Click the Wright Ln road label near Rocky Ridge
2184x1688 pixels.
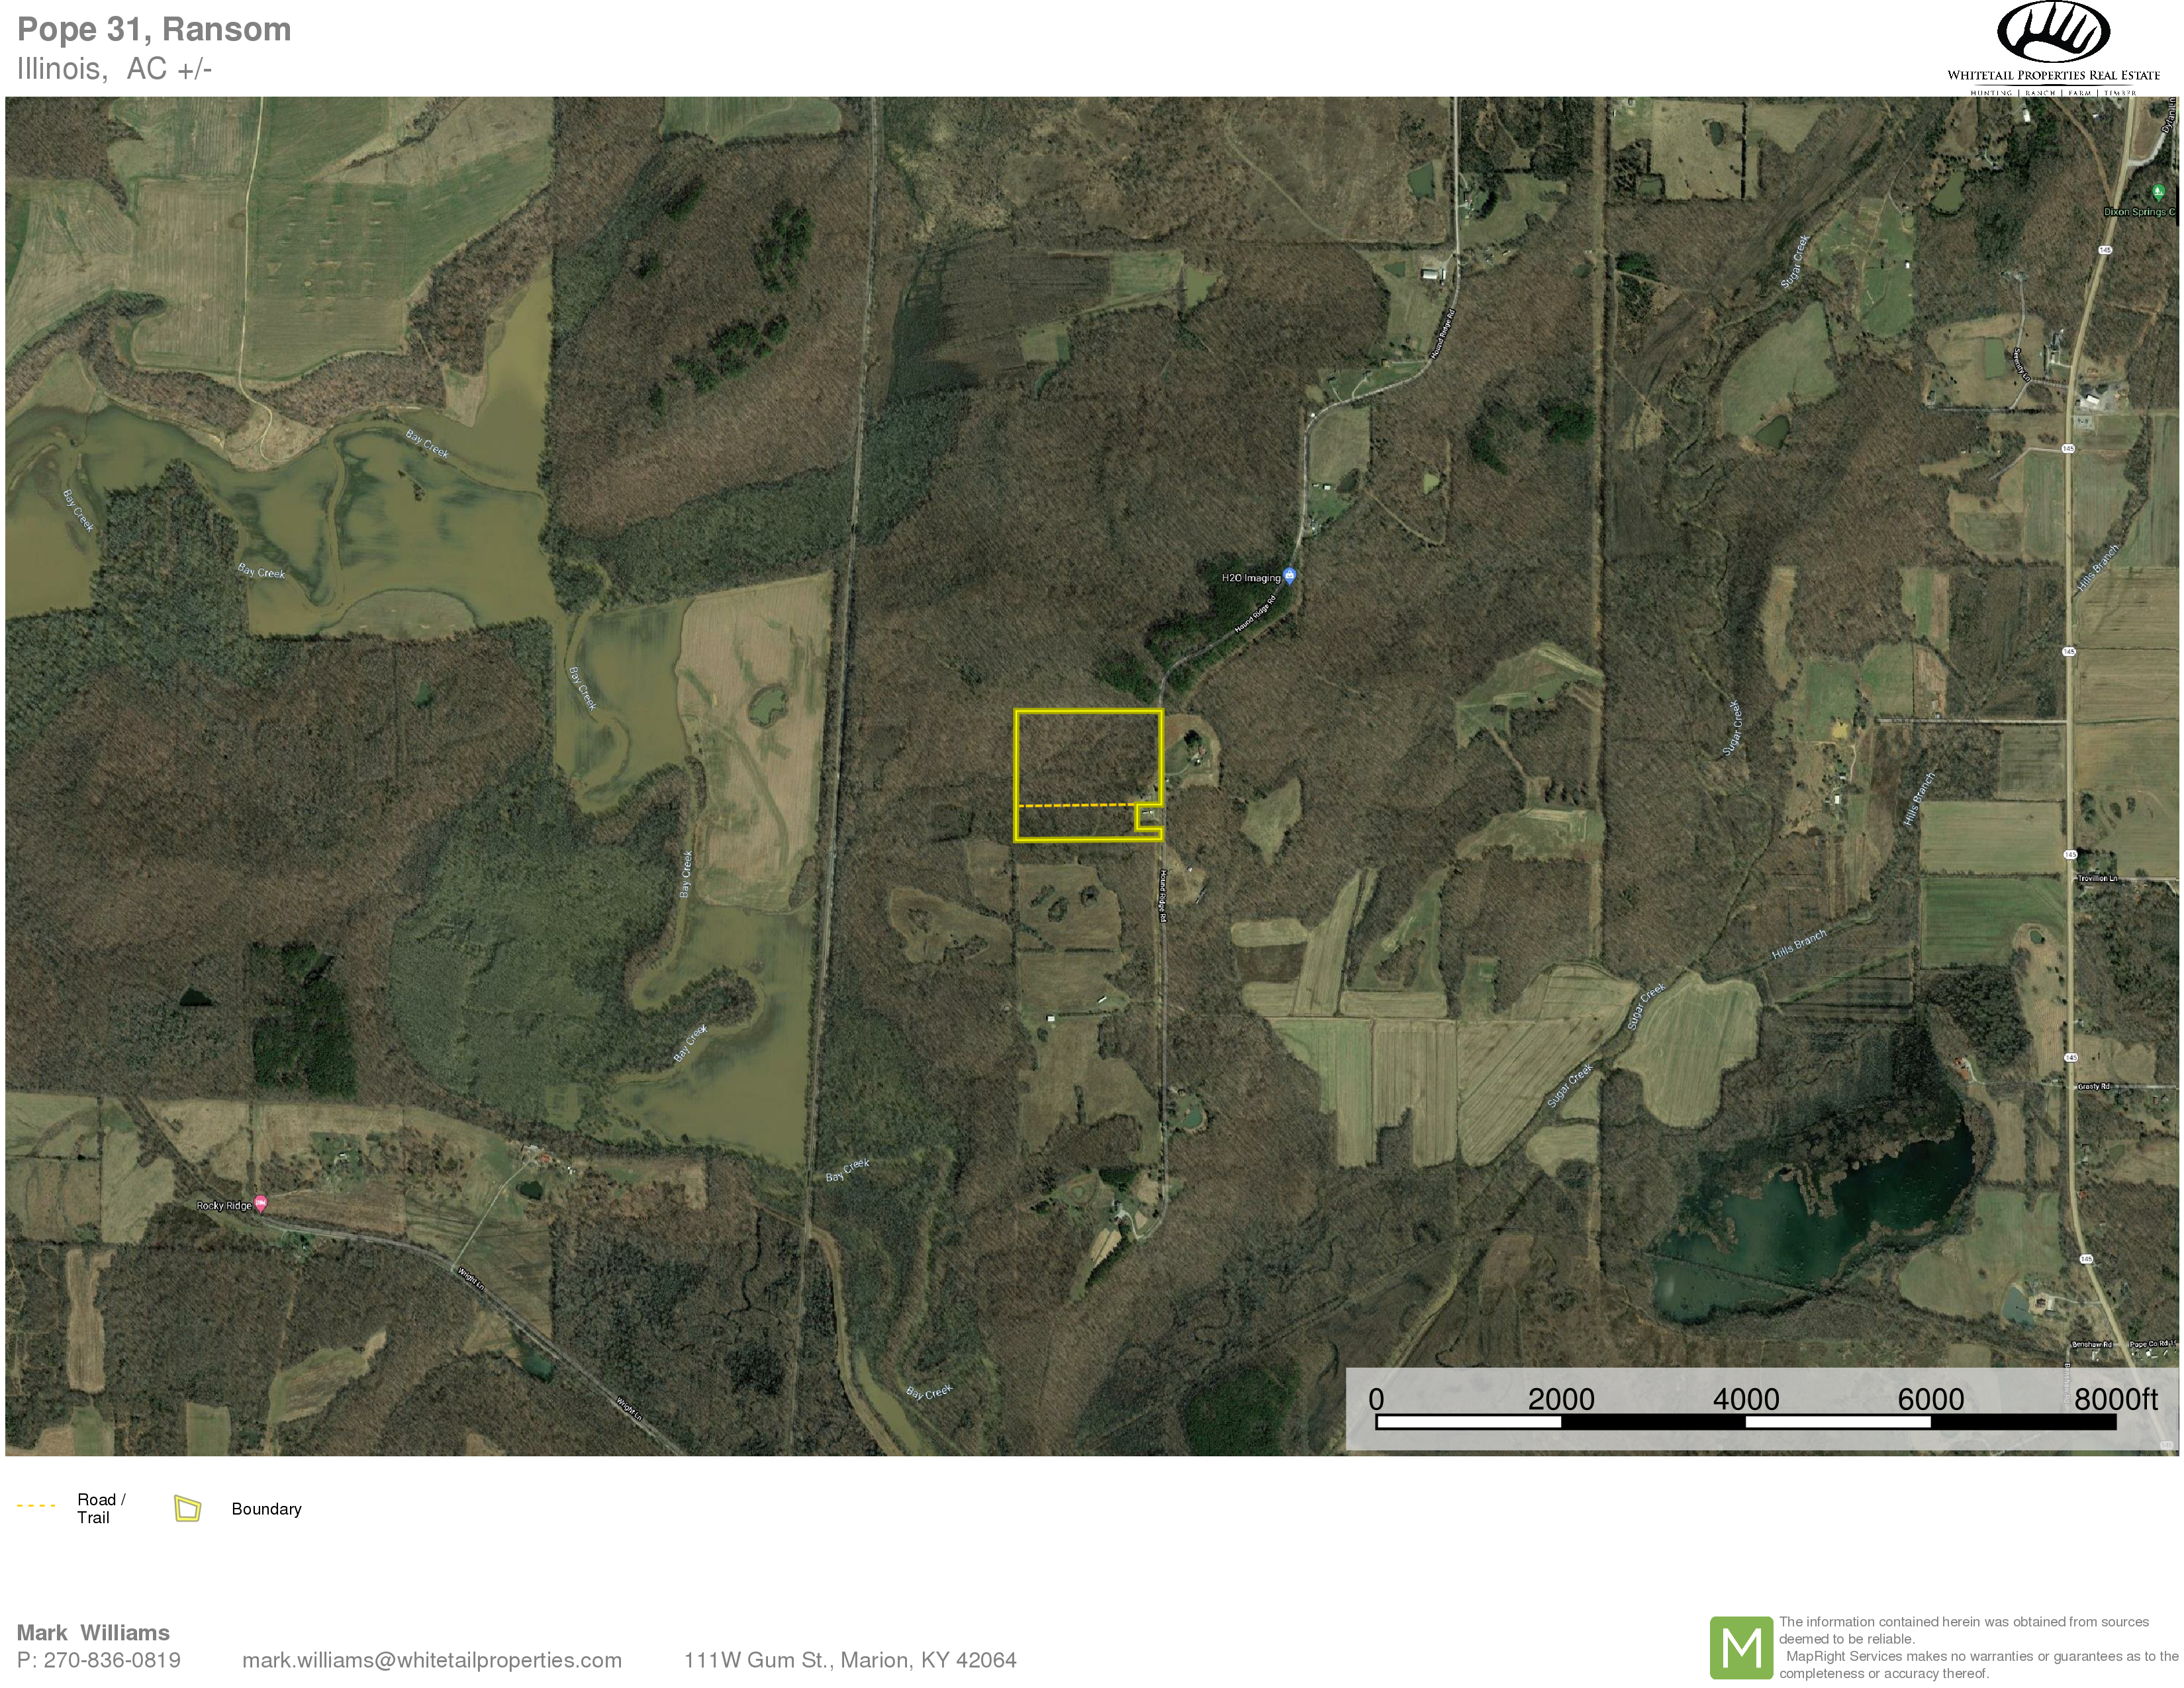click(470, 1279)
